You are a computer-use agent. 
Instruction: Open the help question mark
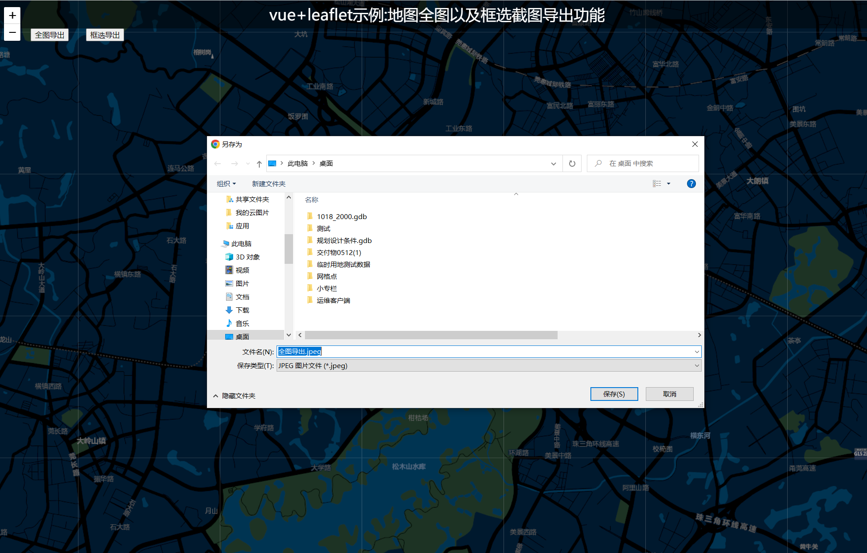click(x=691, y=183)
